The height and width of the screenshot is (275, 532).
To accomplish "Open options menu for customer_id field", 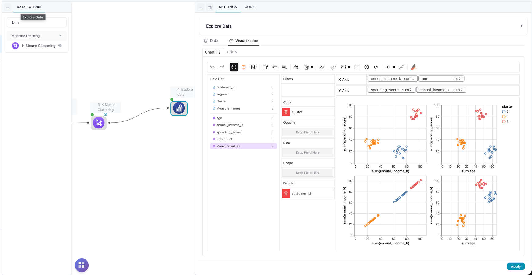I will coord(272,87).
